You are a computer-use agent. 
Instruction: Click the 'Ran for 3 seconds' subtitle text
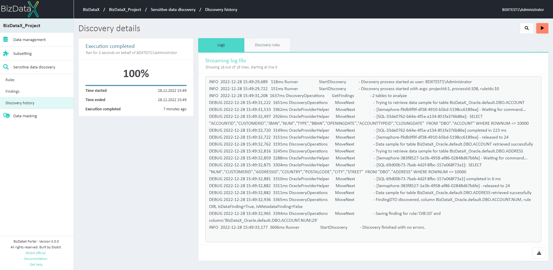[131, 53]
